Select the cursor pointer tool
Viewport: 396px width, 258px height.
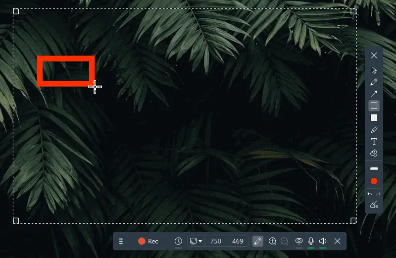pyautogui.click(x=374, y=70)
